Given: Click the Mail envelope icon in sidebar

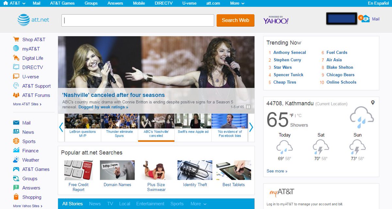Looking at the screenshot, I should coord(16,123).
